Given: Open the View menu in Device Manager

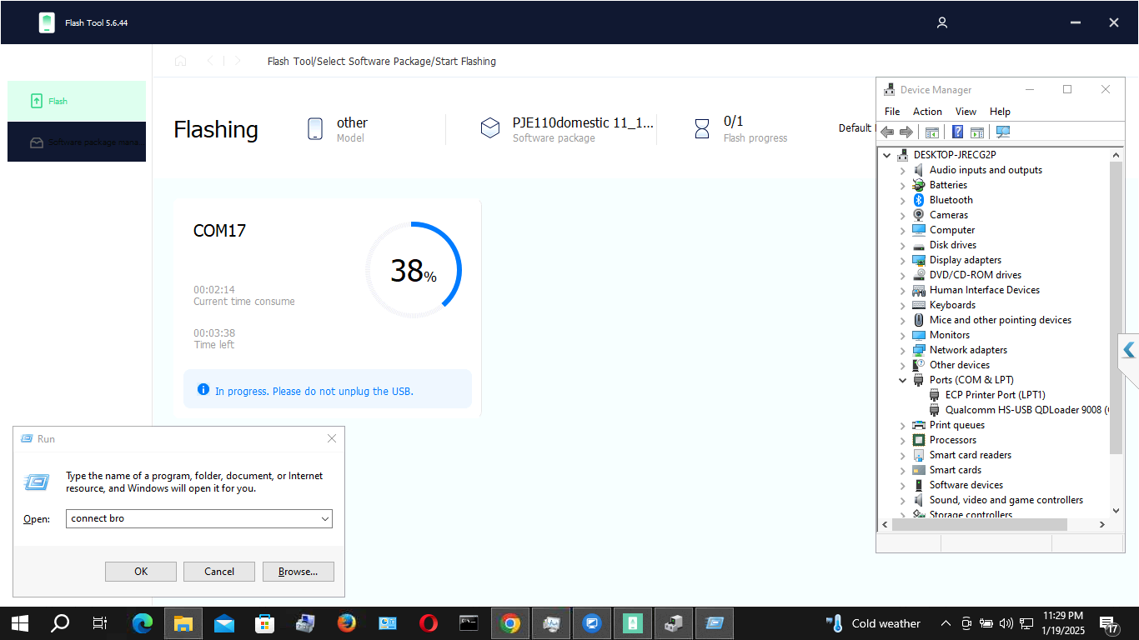Looking at the screenshot, I should pos(966,112).
